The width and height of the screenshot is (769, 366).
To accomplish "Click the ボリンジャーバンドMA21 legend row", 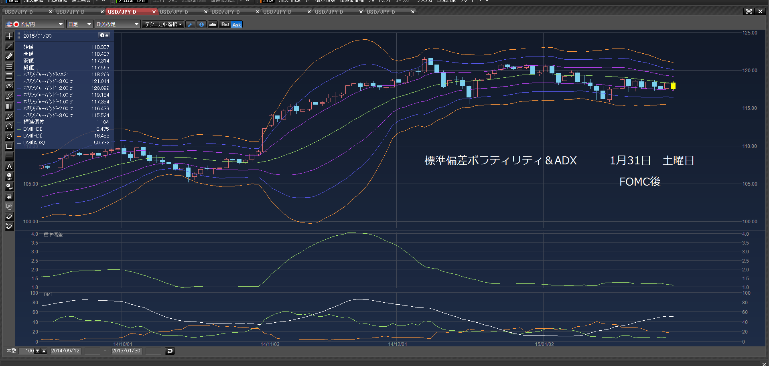I will 65,75.
